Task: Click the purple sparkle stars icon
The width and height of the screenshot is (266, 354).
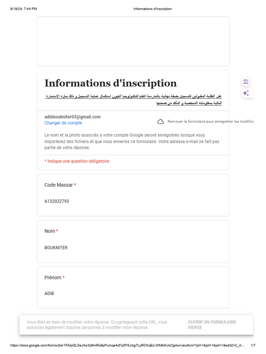Action: (x=246, y=93)
